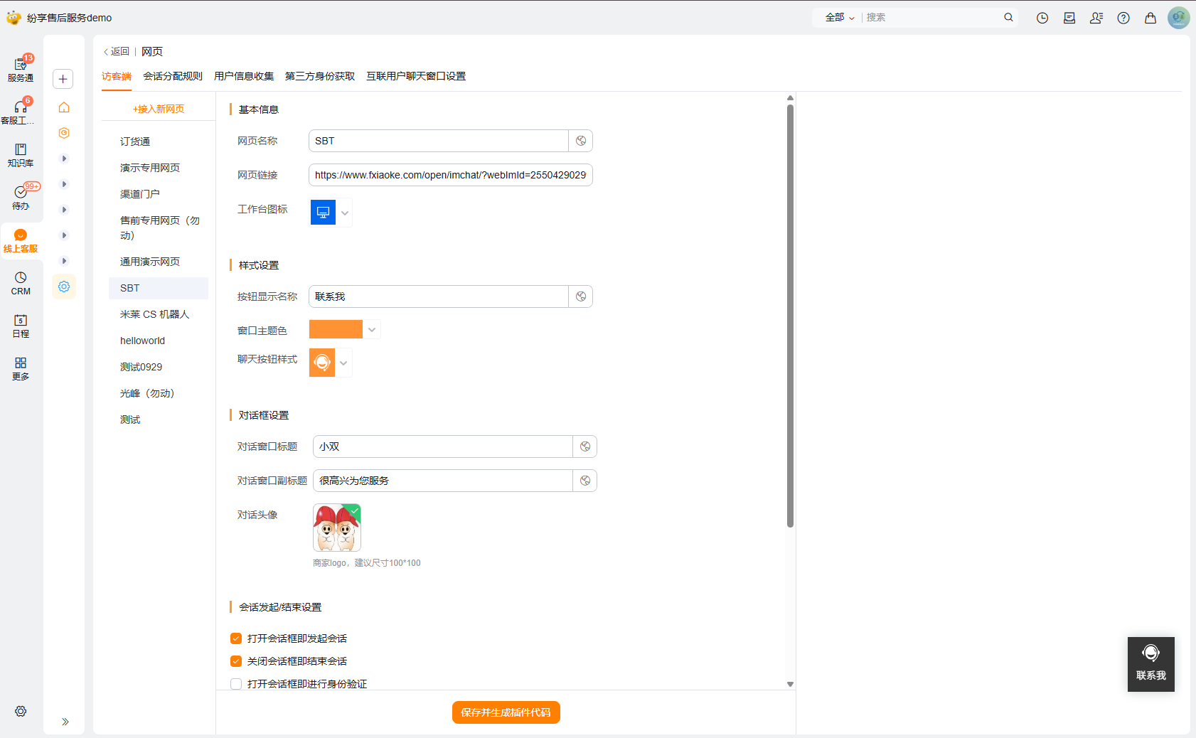Expand the fourth arrow in secondary sidebar
The height and width of the screenshot is (738, 1196).
click(x=64, y=235)
